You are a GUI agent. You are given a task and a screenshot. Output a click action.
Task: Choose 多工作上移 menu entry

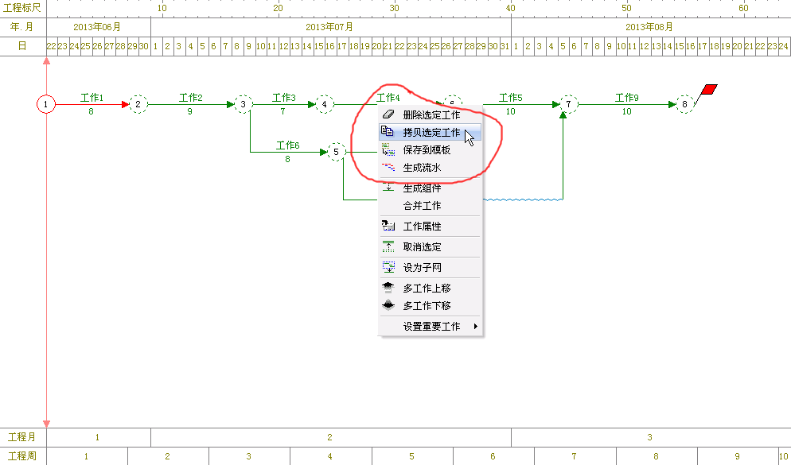tap(430, 289)
